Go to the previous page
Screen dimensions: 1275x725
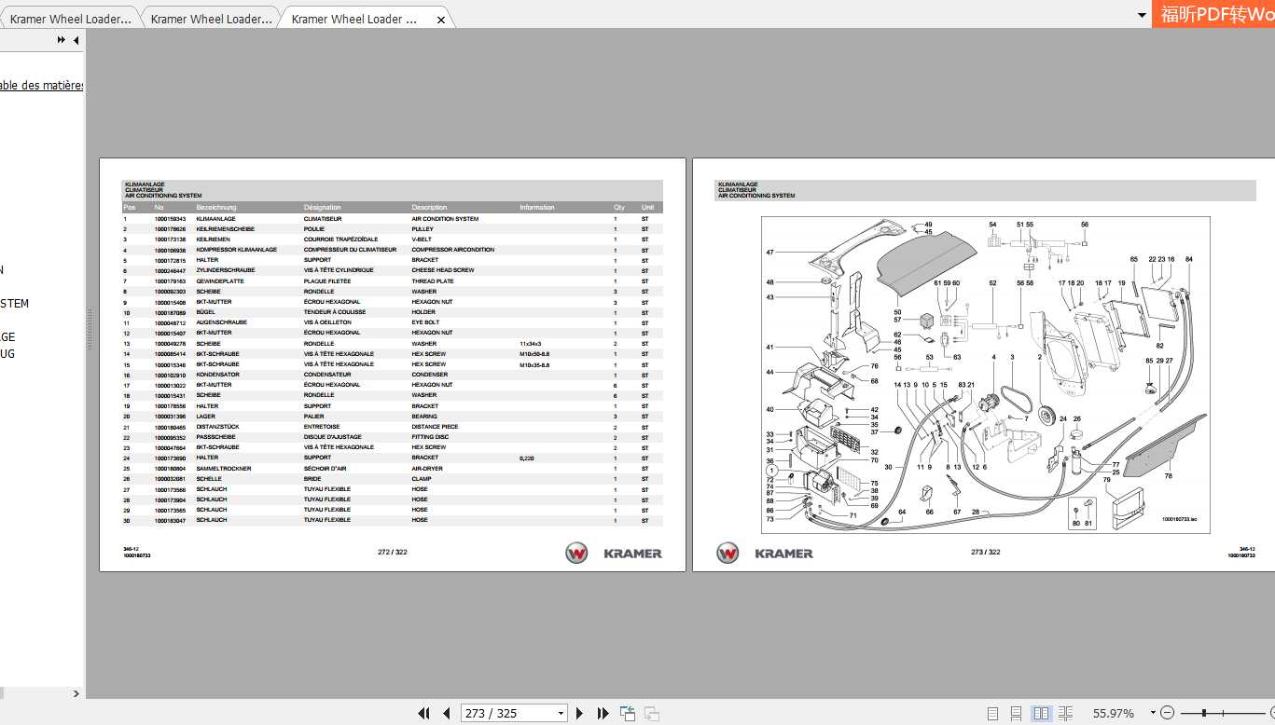click(446, 714)
